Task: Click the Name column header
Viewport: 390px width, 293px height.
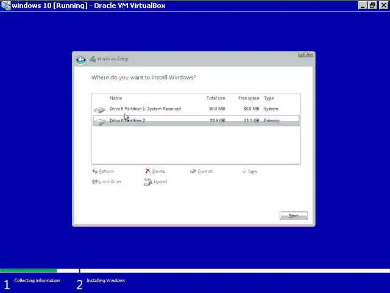Action: [116, 98]
